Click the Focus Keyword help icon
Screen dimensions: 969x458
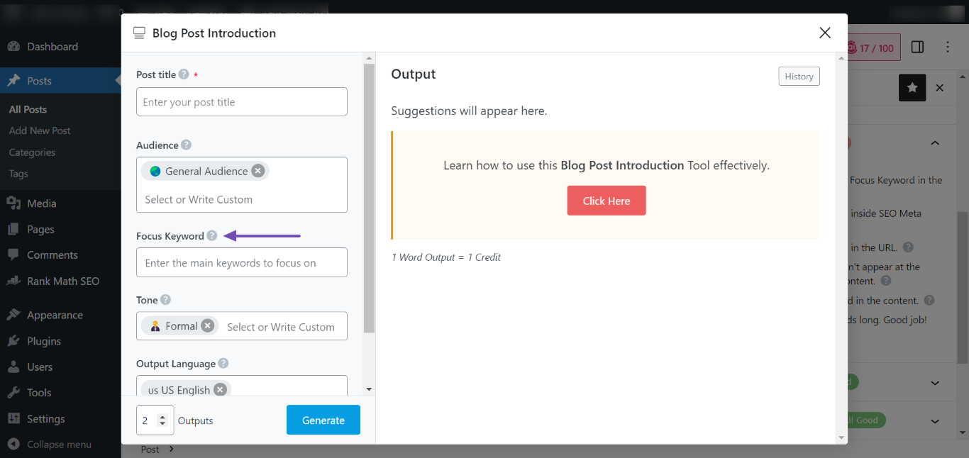(x=211, y=236)
